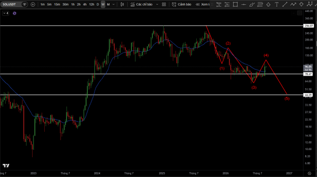Open the Các chỉ báo indicators dialog

(141, 4)
